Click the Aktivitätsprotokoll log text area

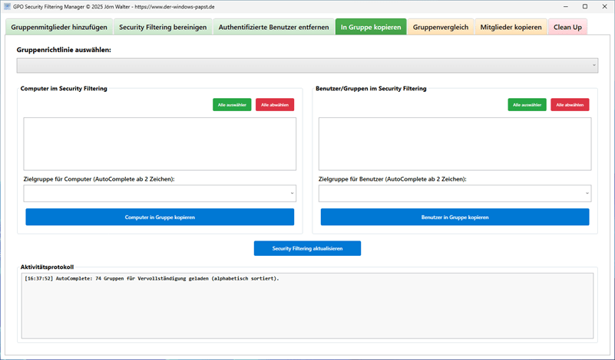click(307, 306)
